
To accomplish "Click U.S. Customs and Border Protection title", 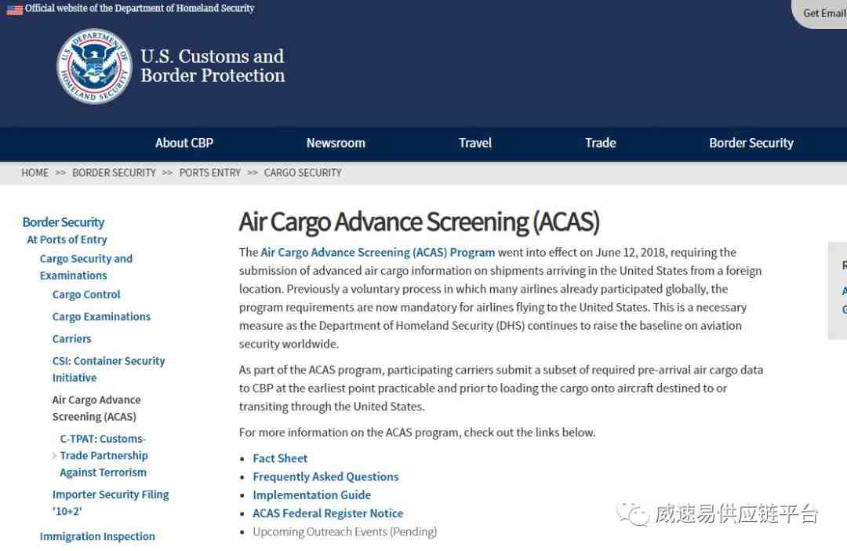I will click(x=213, y=66).
